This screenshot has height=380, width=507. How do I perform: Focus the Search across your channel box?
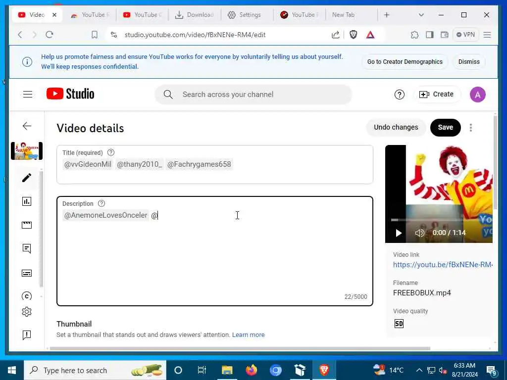click(253, 95)
